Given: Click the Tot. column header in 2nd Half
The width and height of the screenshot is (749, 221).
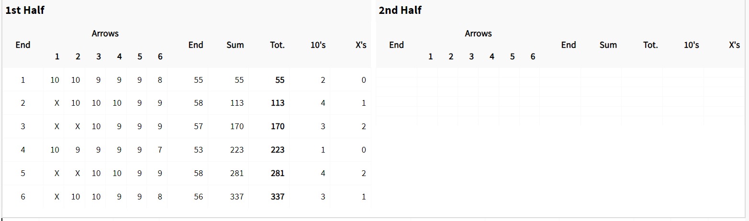Looking at the screenshot, I should 650,45.
